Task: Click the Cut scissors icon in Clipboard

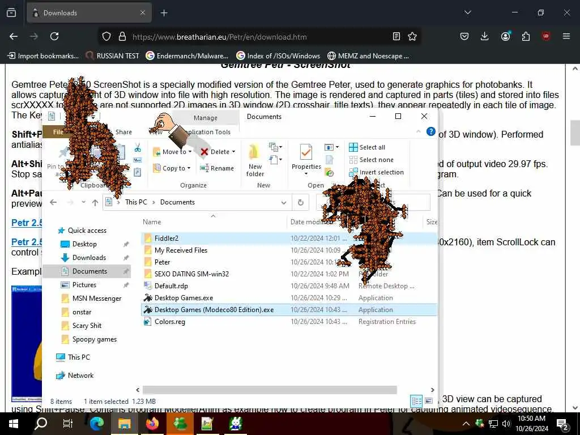Action: coord(138,148)
